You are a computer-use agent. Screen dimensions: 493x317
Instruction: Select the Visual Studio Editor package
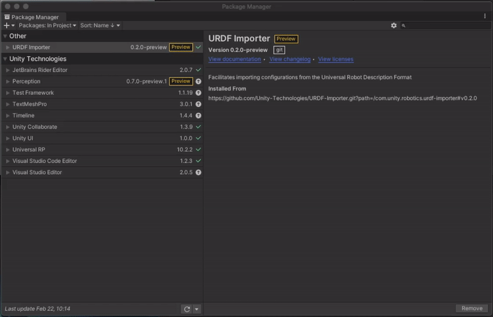pos(102,172)
